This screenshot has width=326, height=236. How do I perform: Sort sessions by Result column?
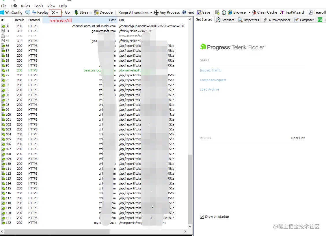[20, 20]
